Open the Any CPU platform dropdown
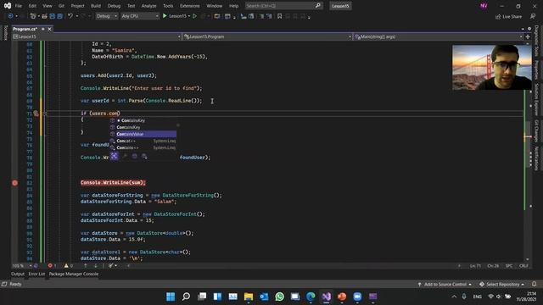The height and width of the screenshot is (305, 543). (x=140, y=16)
